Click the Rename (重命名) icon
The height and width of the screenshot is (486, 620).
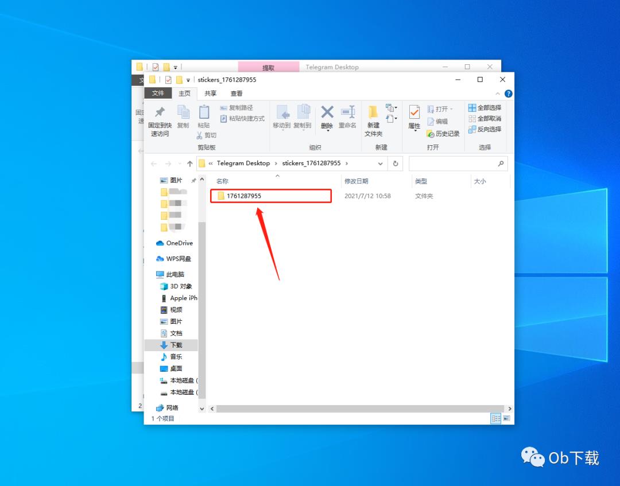[348, 112]
